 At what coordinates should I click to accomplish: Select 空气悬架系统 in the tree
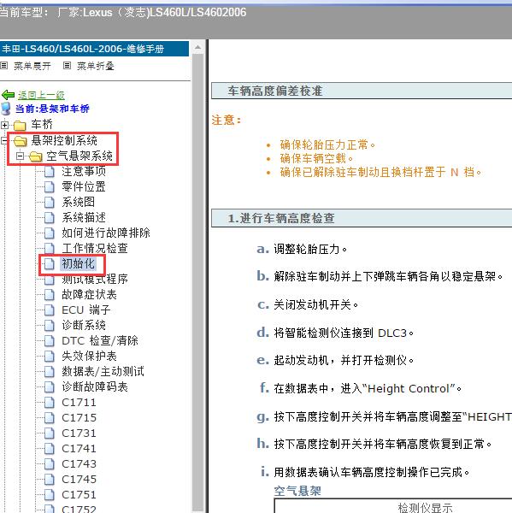[x=79, y=156]
